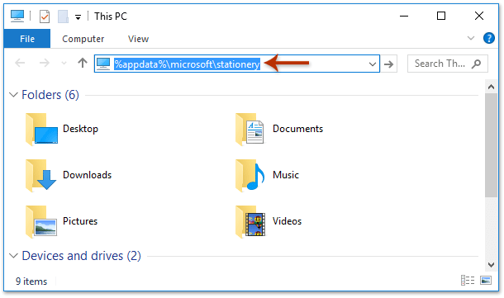
Task: Click the Desktop folder label
Action: [x=80, y=129]
